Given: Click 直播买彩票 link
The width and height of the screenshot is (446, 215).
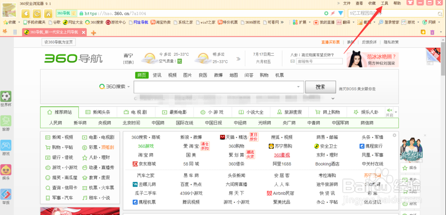Looking at the screenshot, I should (x=330, y=42).
